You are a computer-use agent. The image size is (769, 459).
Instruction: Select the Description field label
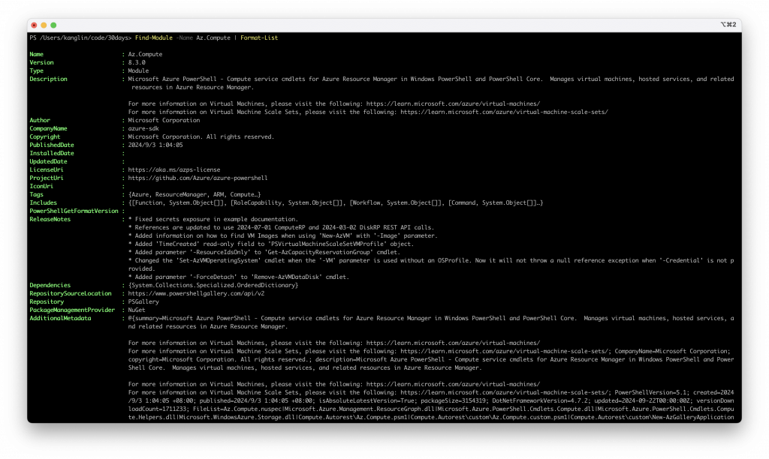[x=48, y=79]
